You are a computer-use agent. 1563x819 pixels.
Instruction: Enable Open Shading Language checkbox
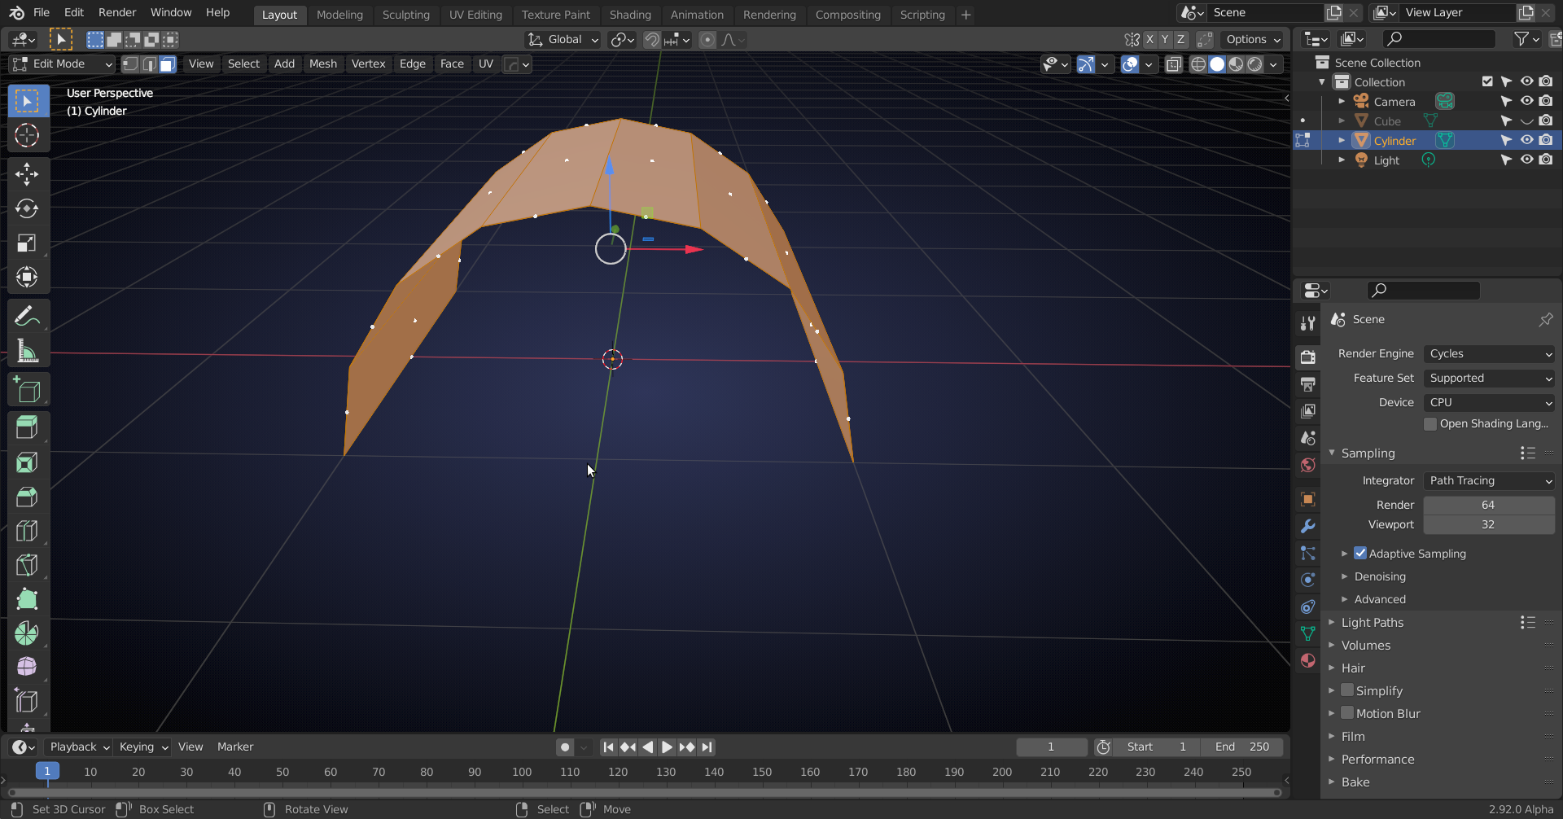(x=1430, y=424)
